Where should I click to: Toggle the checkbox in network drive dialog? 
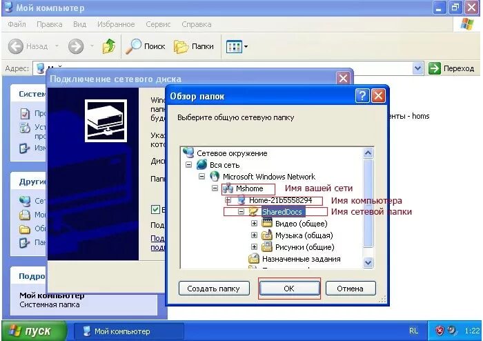[155, 210]
